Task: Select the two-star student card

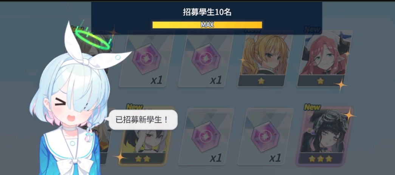Action: pos(146,136)
